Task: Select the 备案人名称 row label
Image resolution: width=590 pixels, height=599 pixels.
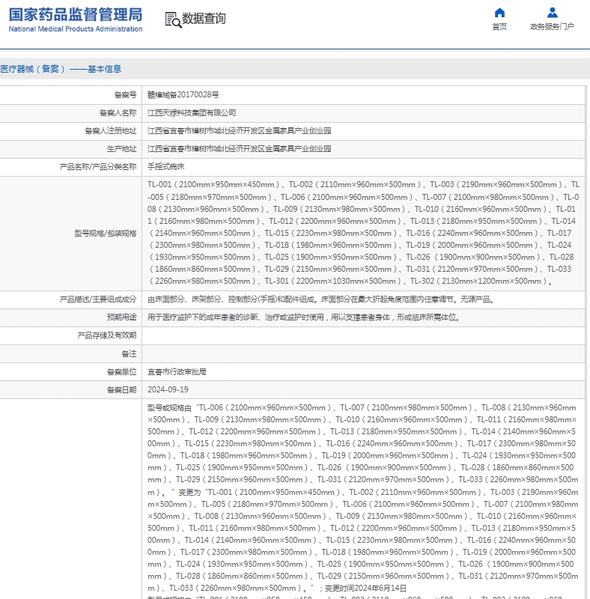Action: pyautogui.click(x=118, y=113)
